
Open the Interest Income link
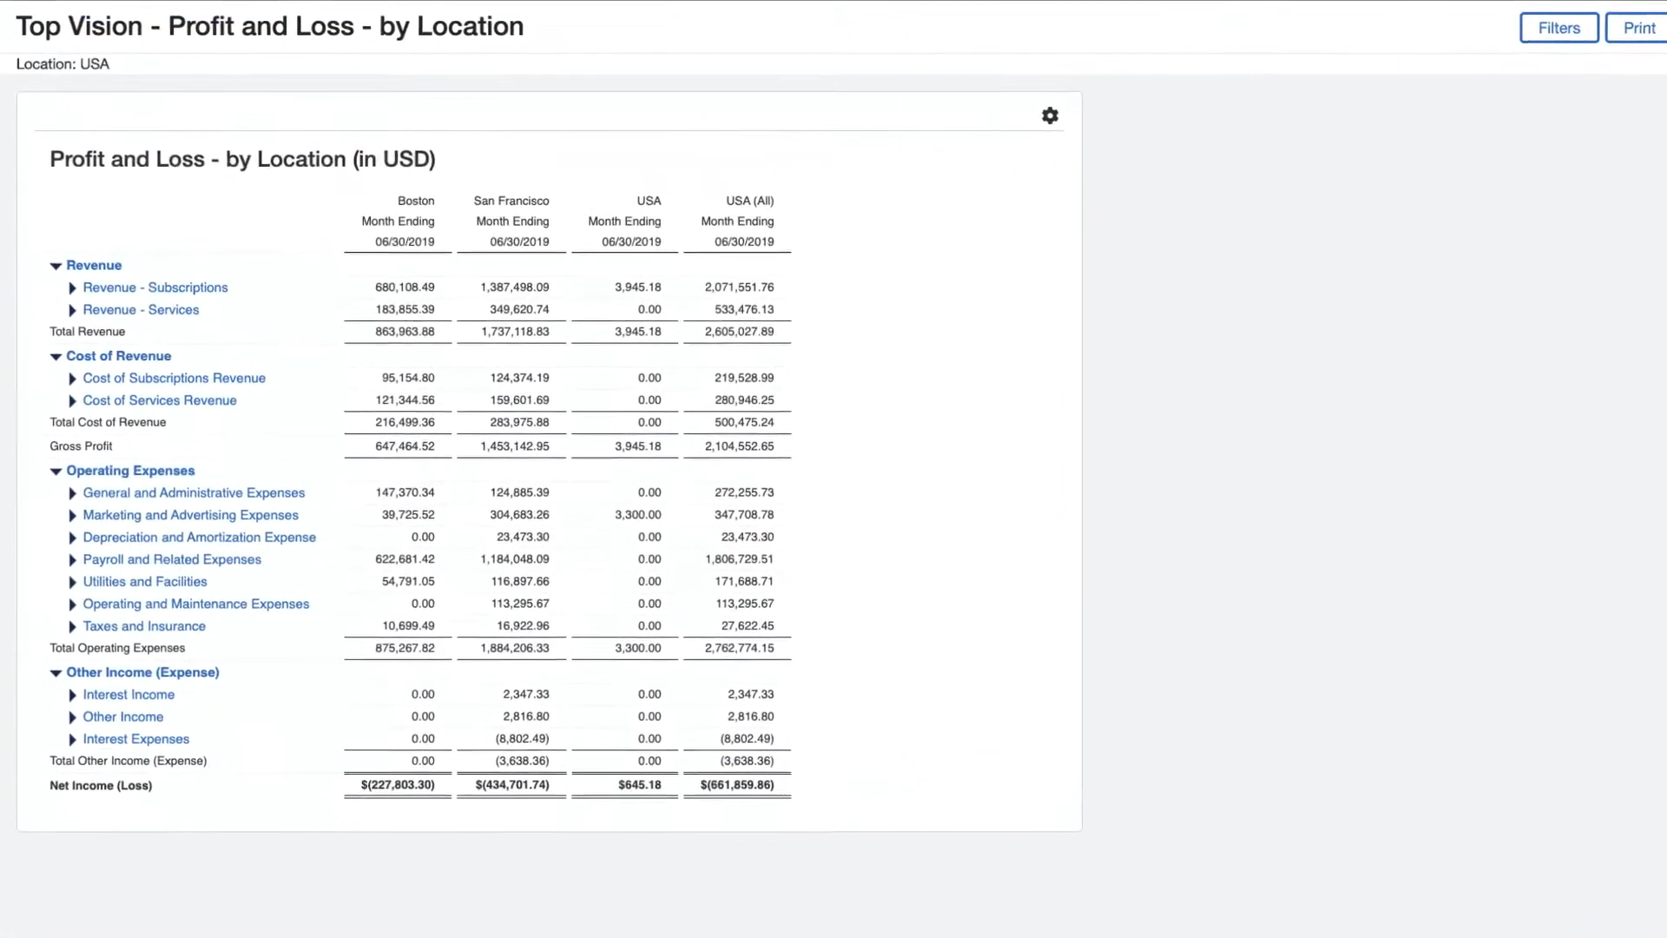[x=128, y=695]
